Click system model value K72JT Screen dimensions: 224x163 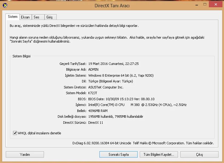click(92, 93)
